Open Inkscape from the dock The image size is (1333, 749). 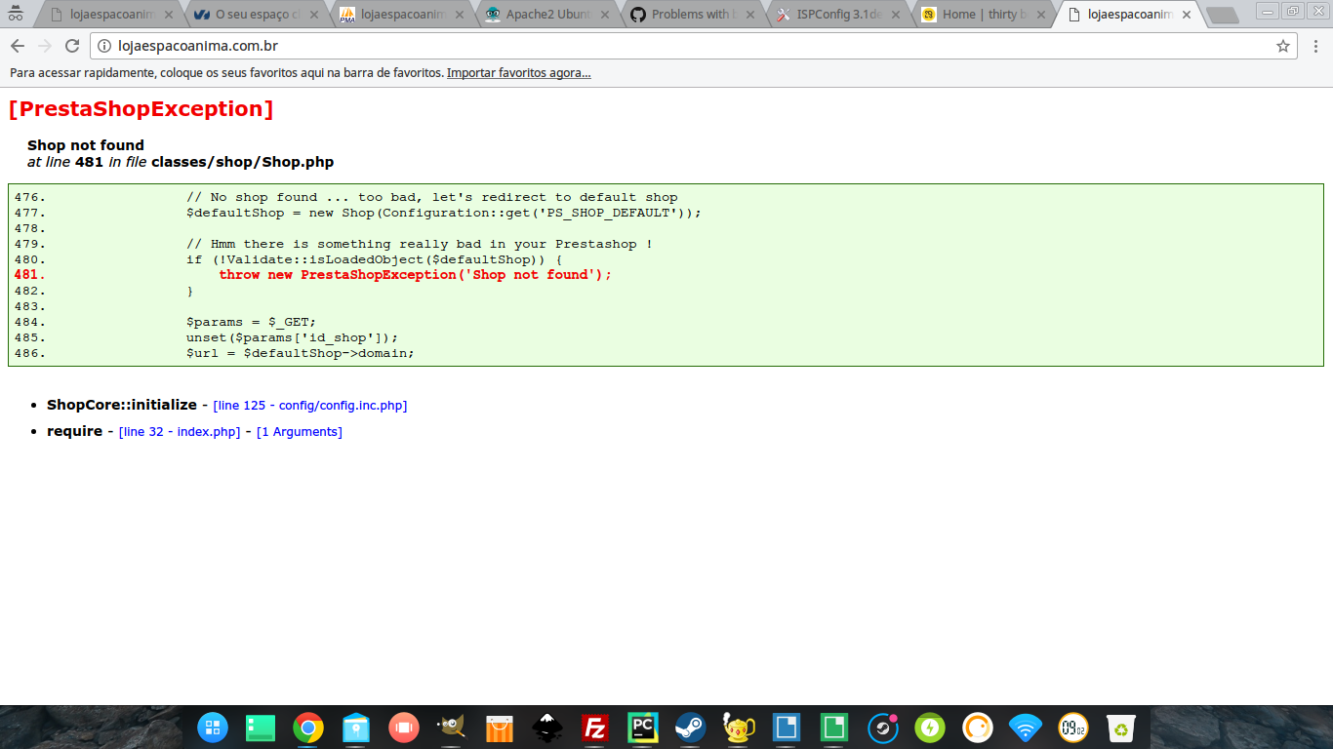546,728
